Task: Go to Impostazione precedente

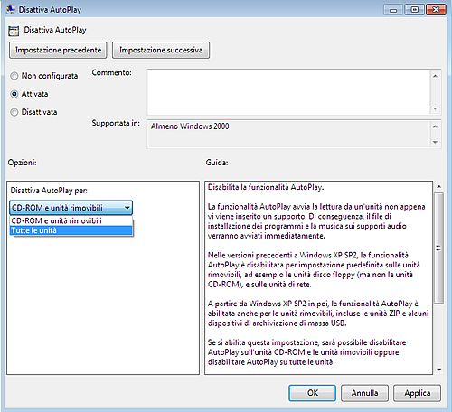Action: tap(58, 50)
